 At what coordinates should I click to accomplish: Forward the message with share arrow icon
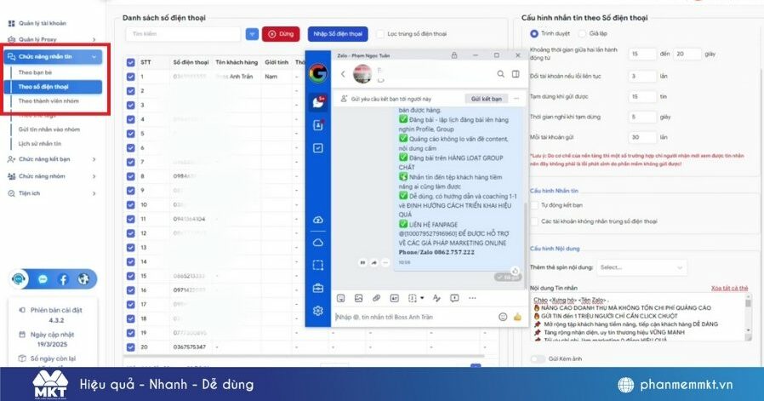373,262
